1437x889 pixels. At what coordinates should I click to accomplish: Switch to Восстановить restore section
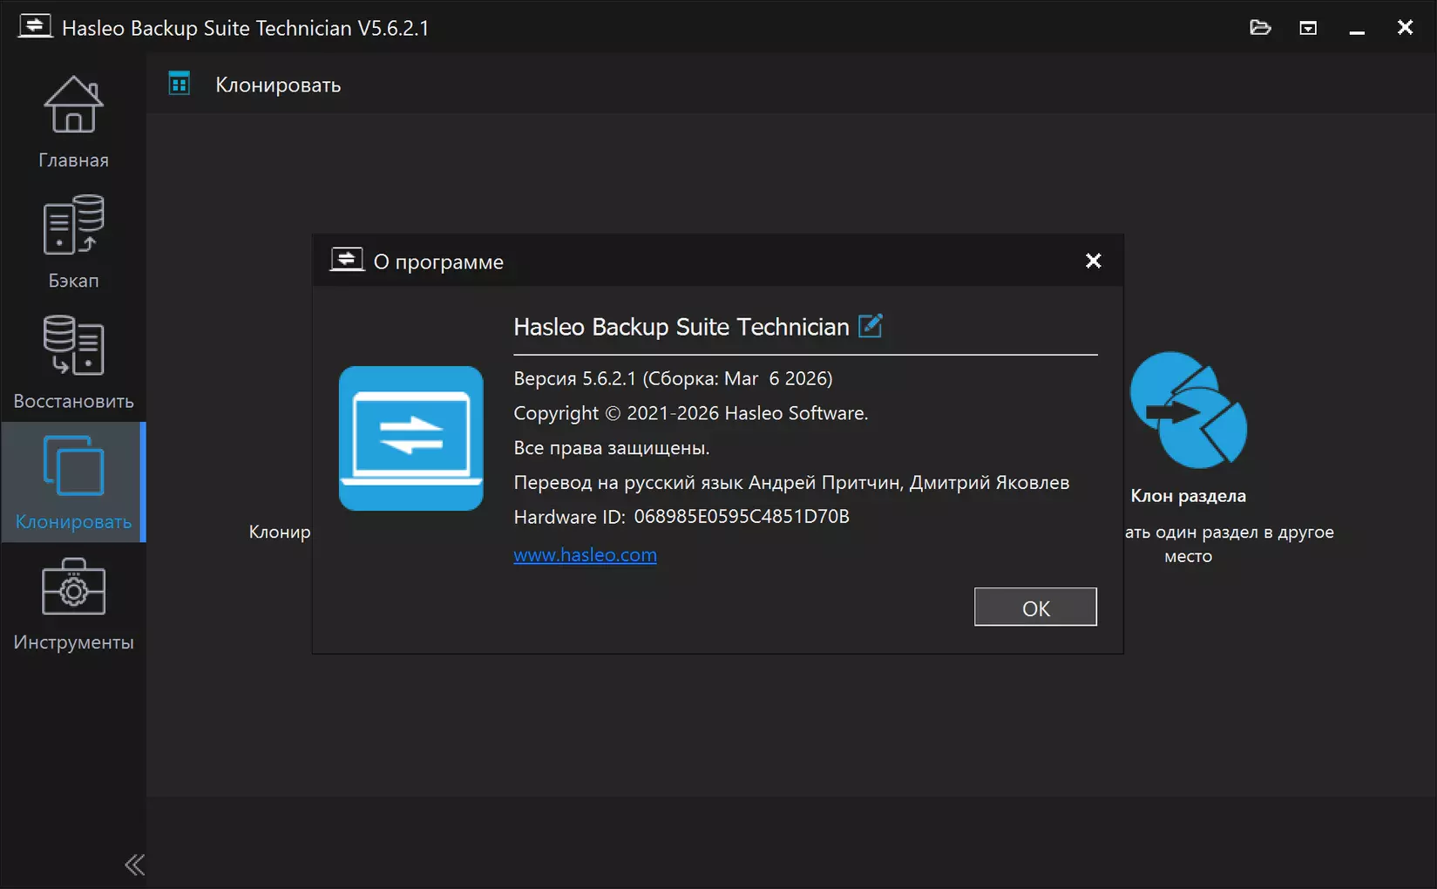[73, 362]
